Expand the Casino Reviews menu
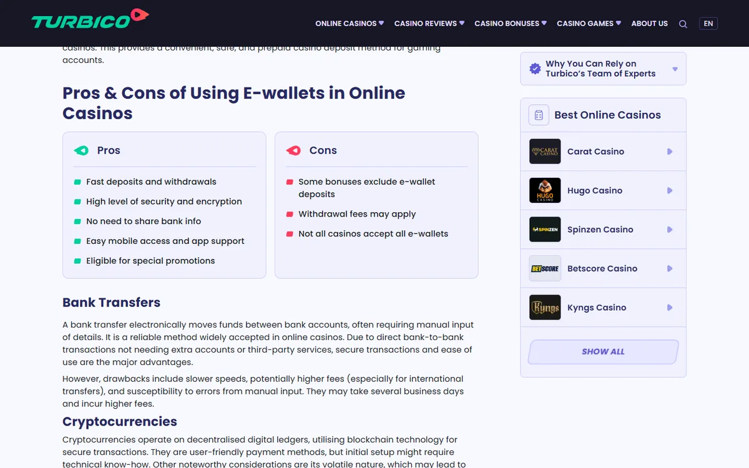 tap(429, 23)
